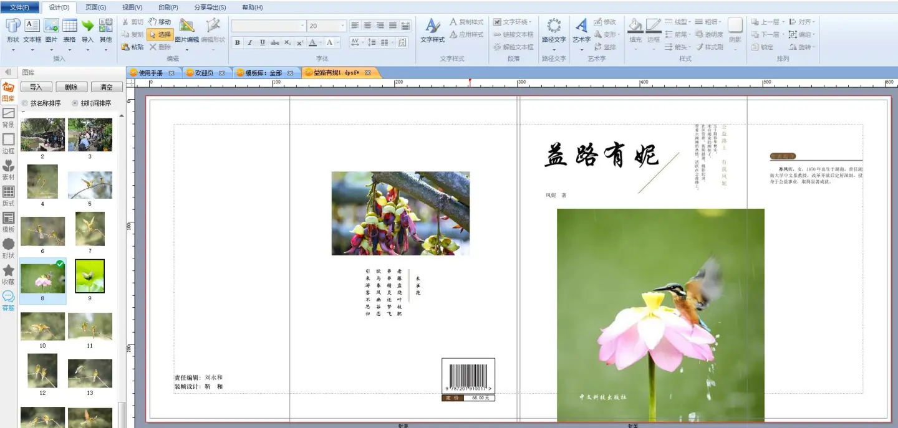Click 锁定 lock button
The height and width of the screenshot is (428, 898).
[x=762, y=47]
